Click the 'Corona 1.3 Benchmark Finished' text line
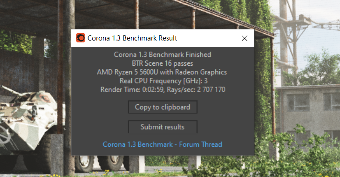 click(x=163, y=54)
